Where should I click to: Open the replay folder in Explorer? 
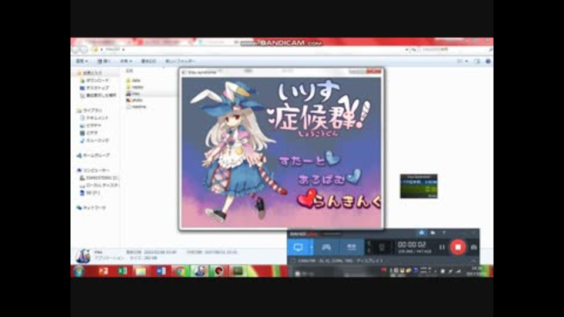pyautogui.click(x=135, y=87)
